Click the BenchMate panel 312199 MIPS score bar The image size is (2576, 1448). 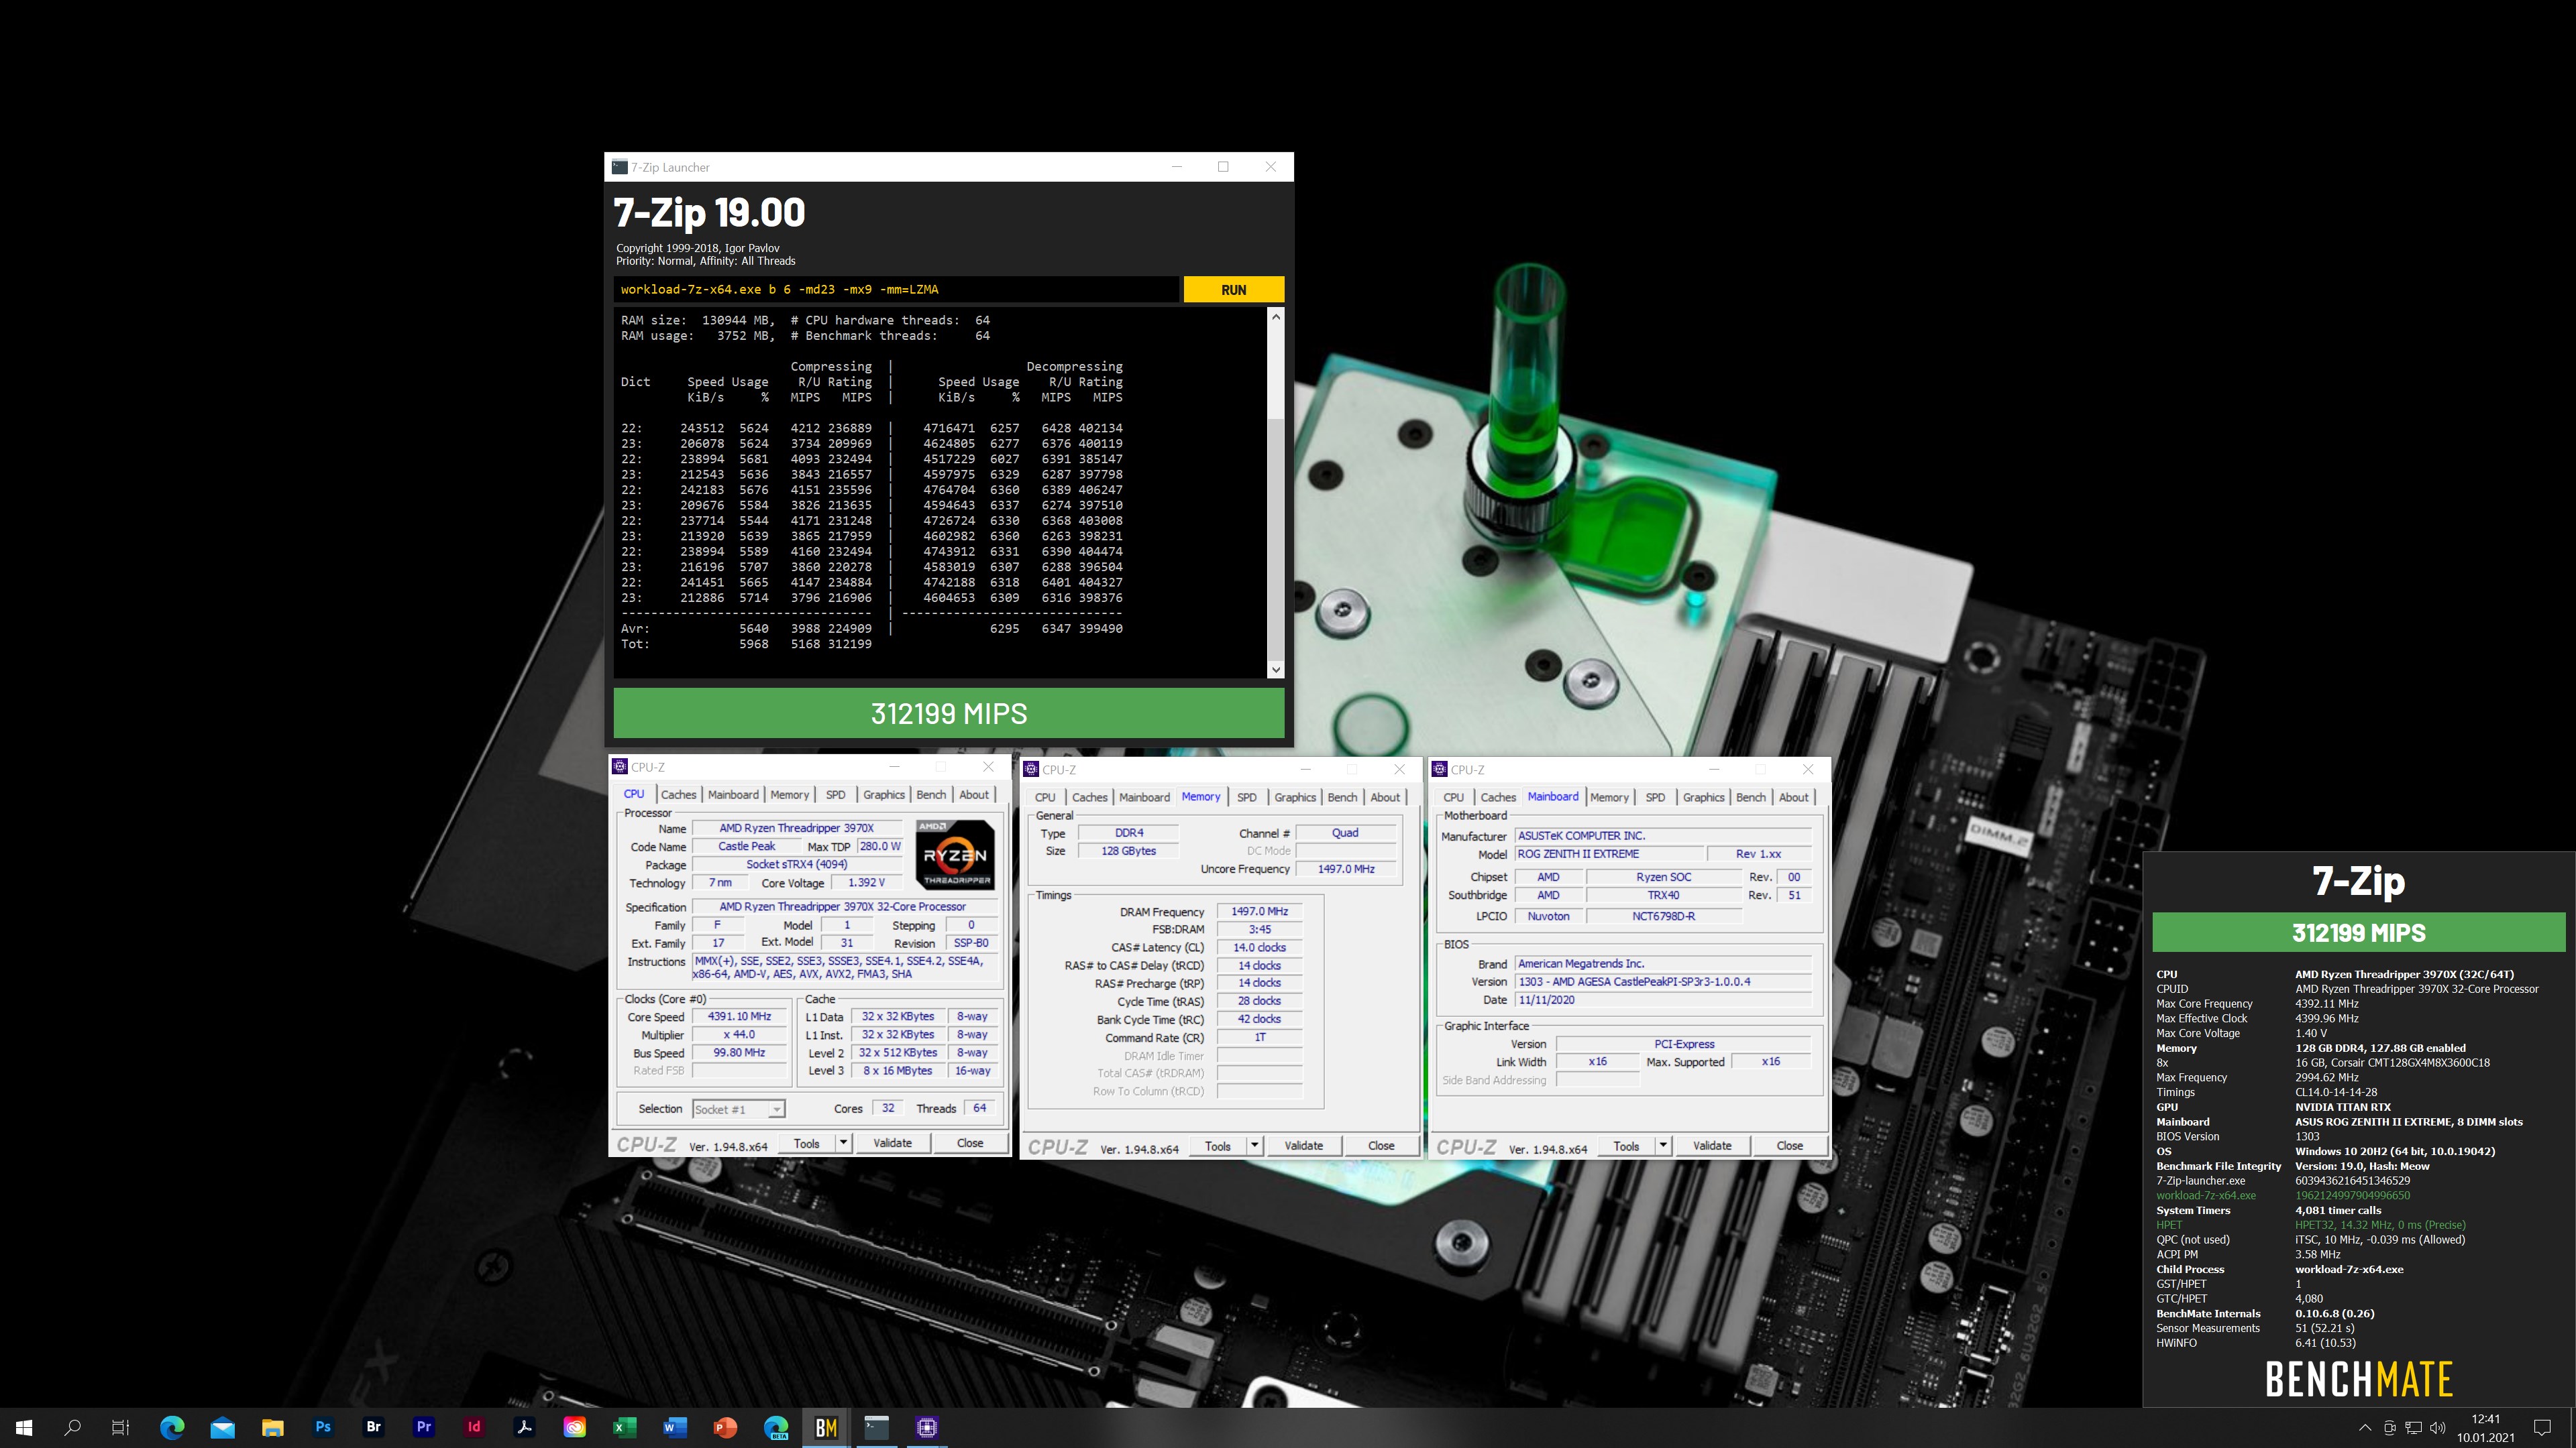[x=2358, y=932]
